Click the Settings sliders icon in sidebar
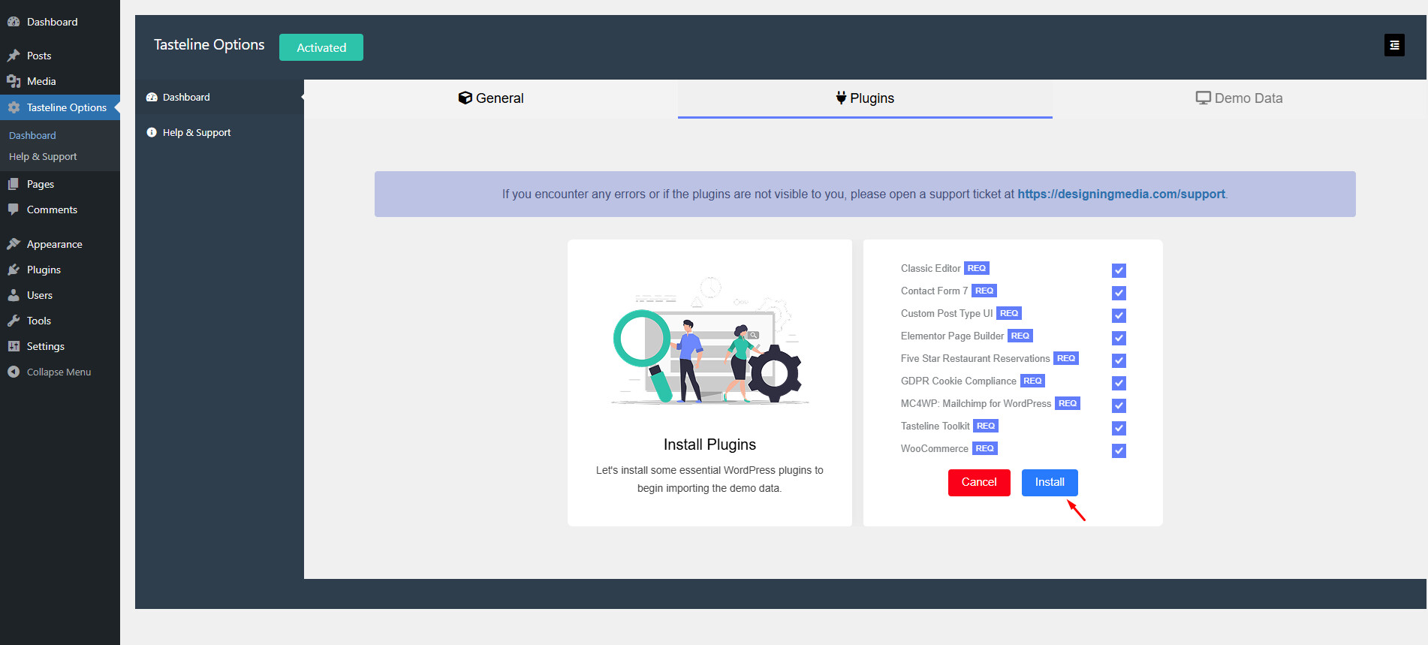1428x645 pixels. 14,346
